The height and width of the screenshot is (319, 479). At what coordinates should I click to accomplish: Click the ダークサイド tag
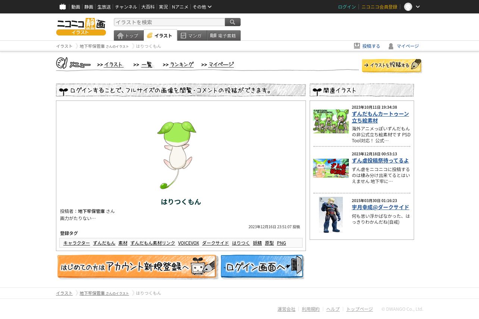216,243
